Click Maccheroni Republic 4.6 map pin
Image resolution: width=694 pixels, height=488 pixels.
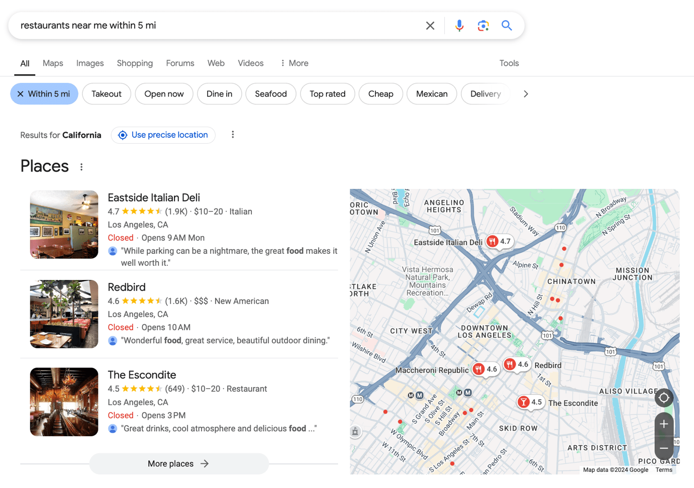point(486,369)
